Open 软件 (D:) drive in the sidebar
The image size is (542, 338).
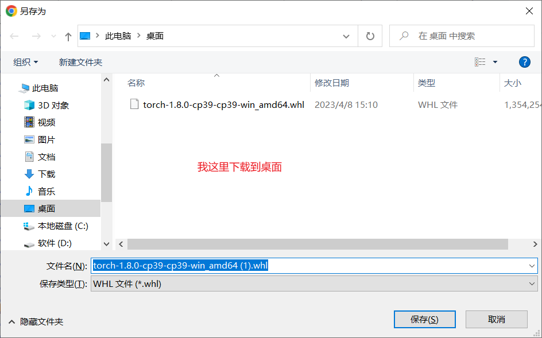55,243
